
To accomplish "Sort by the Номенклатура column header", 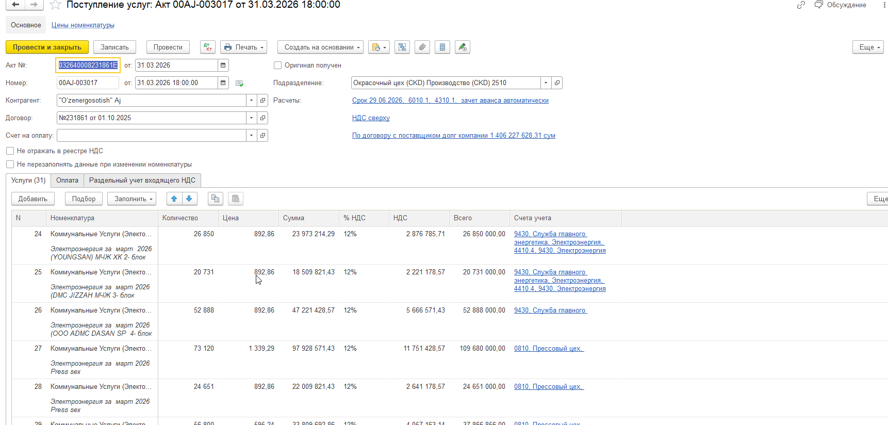I will tap(102, 218).
